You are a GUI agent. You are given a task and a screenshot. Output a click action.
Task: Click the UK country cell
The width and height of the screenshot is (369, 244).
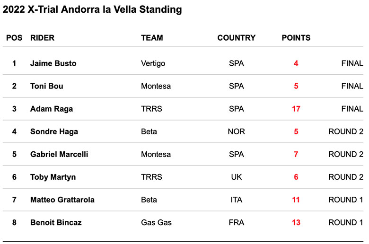click(x=236, y=177)
